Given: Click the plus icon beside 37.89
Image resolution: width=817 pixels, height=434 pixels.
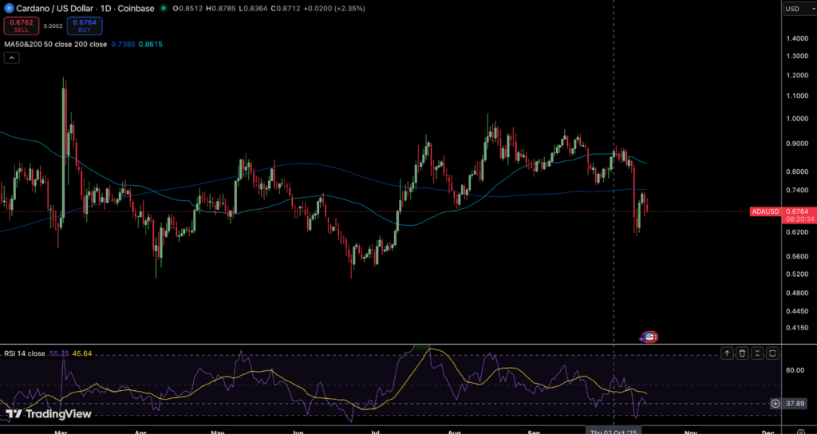Looking at the screenshot, I should click(775, 403).
